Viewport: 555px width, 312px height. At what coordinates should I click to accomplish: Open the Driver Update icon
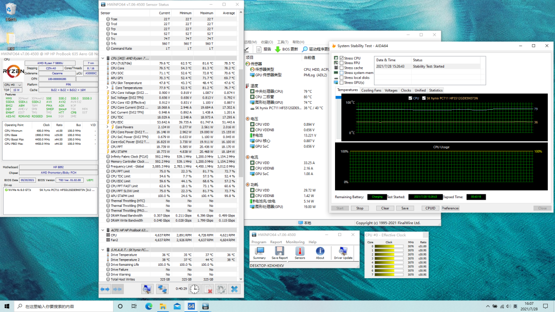343,252
